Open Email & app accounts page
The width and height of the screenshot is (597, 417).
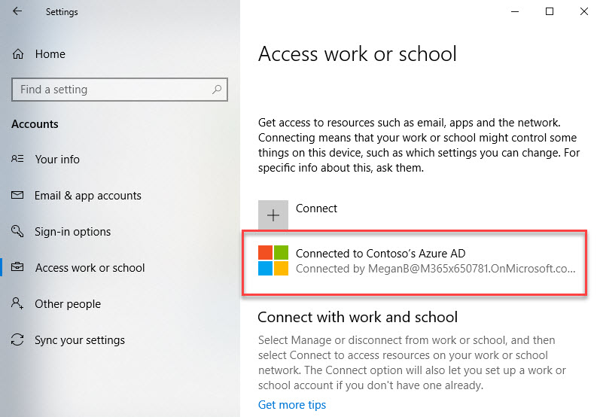(88, 196)
